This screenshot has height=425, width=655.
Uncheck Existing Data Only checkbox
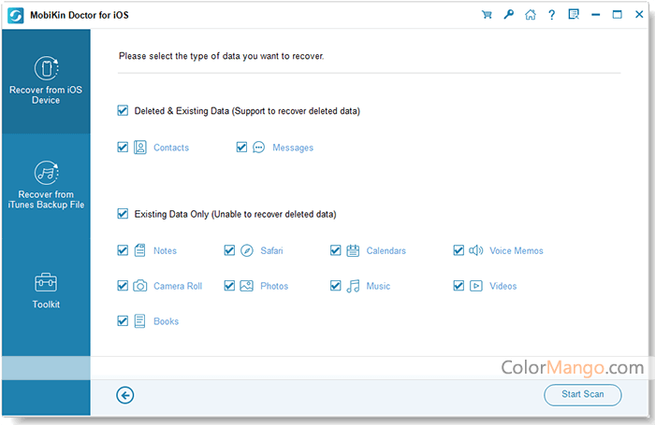click(x=123, y=214)
